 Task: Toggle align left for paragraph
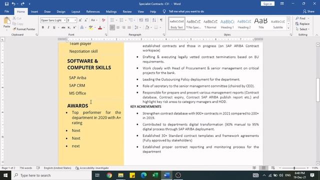(112, 27)
